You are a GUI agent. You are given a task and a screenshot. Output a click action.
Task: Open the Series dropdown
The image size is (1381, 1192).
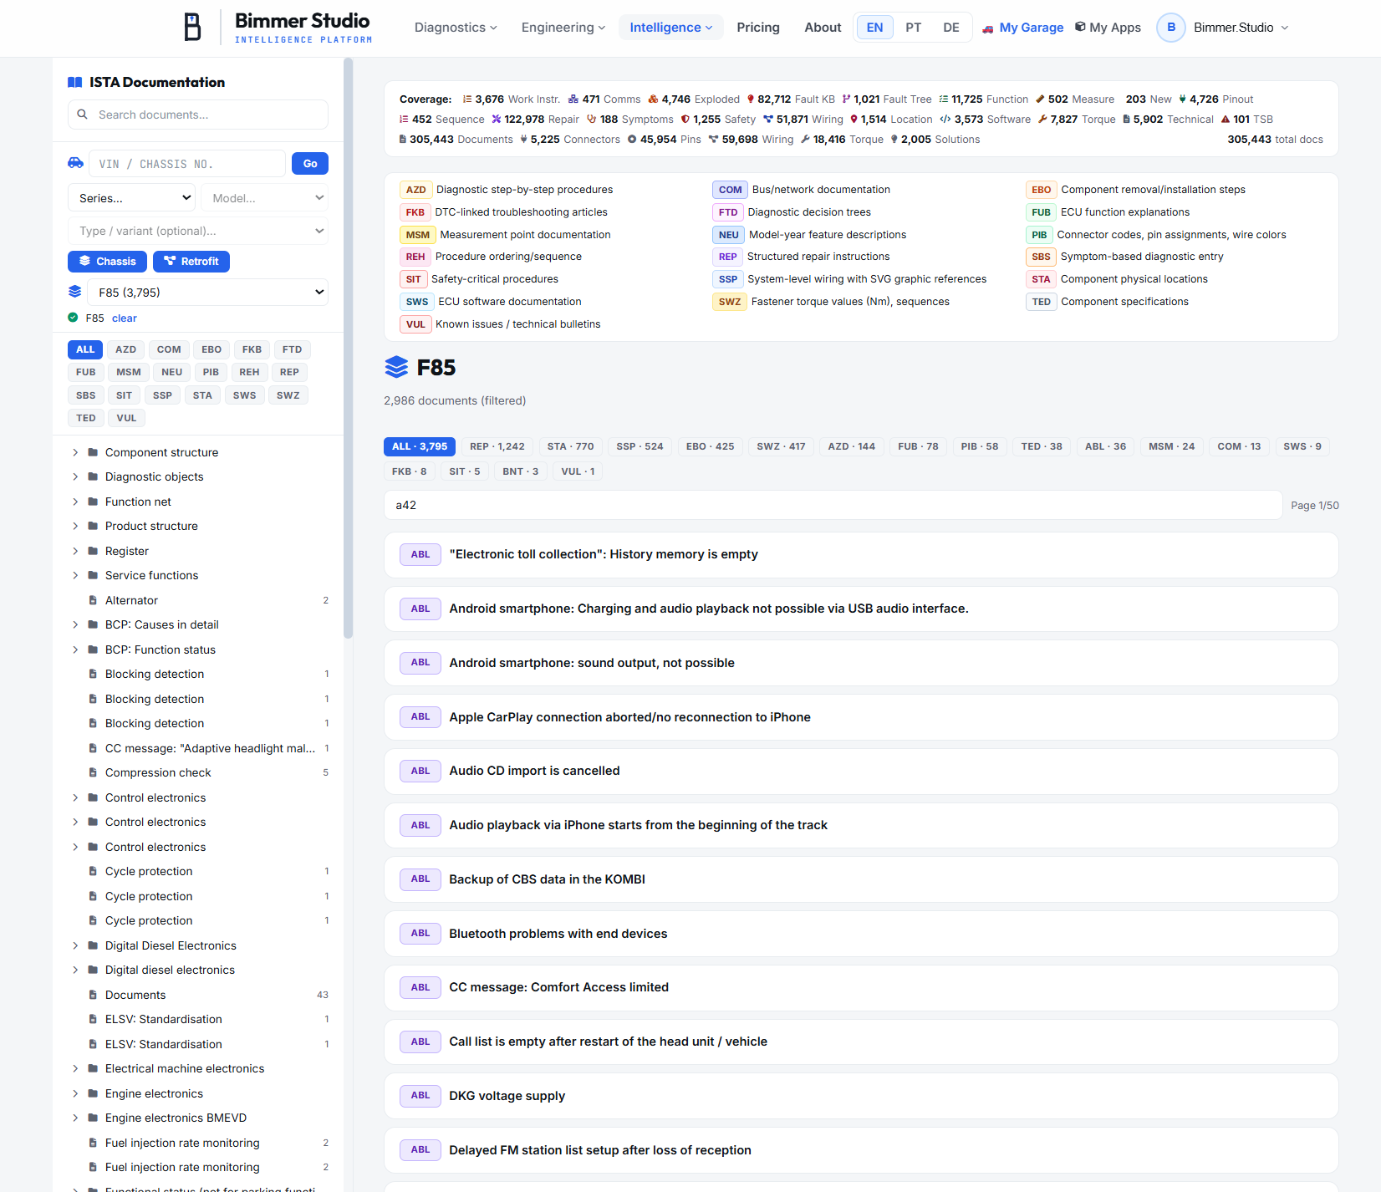(132, 198)
